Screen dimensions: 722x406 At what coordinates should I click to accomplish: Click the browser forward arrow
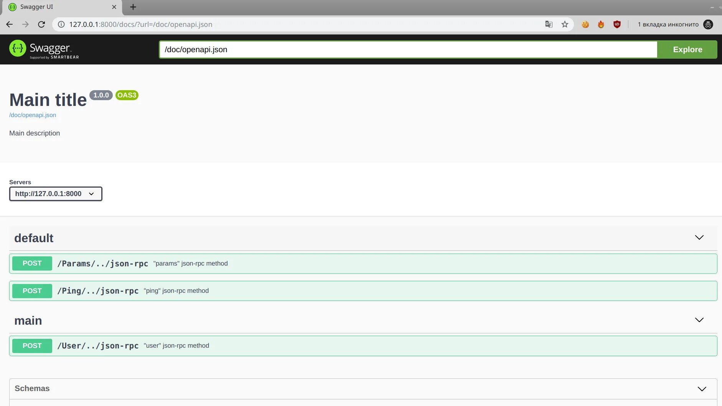25,24
